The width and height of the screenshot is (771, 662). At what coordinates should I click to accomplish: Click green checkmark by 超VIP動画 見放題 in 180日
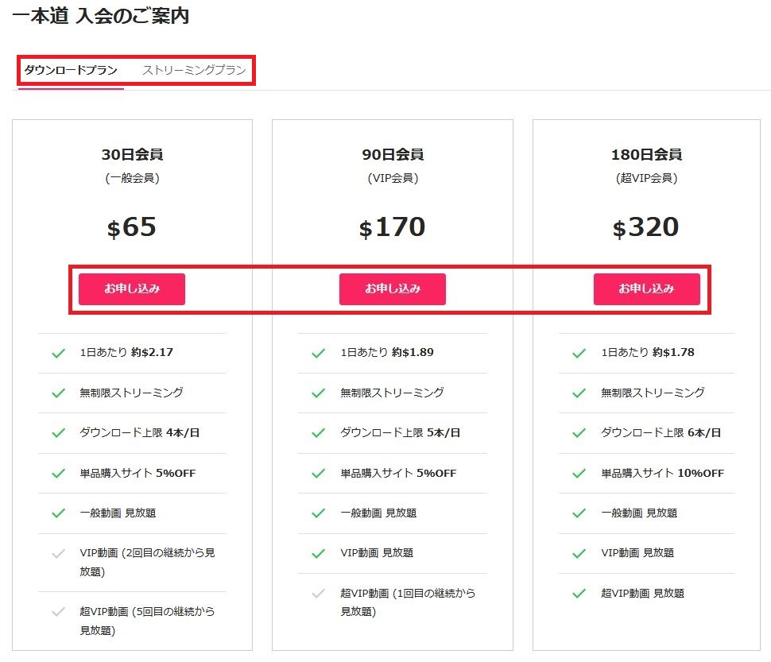579,594
